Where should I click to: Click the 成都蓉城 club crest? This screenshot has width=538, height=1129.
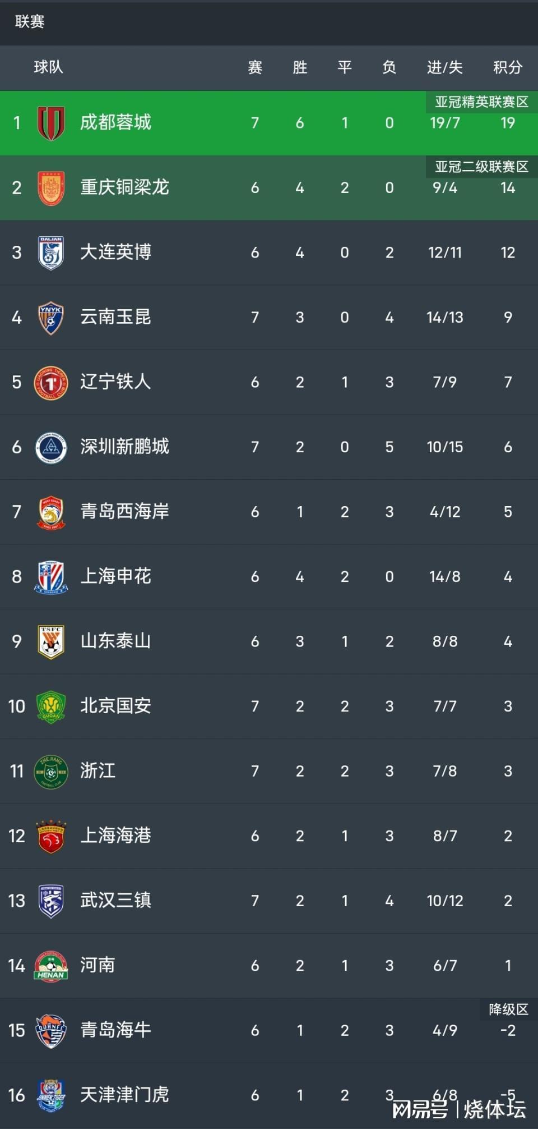tap(51, 123)
